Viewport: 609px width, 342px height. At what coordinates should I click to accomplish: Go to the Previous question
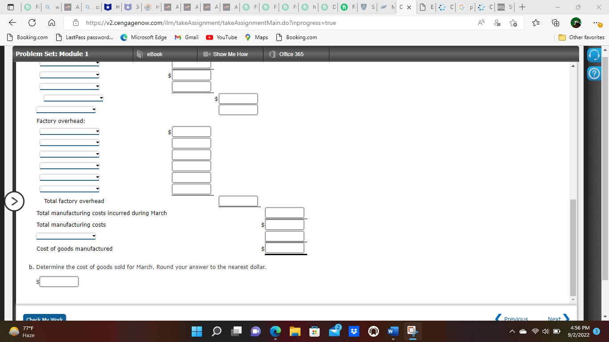tap(513, 318)
